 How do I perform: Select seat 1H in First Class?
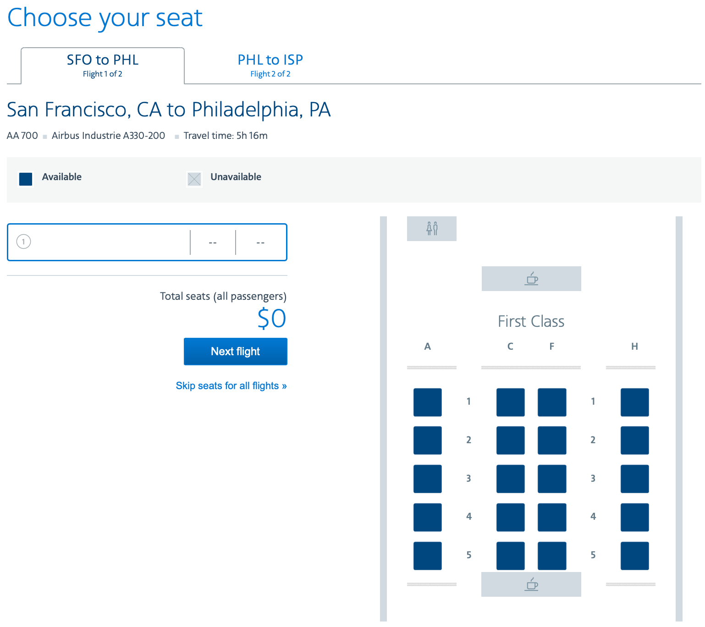(x=634, y=402)
